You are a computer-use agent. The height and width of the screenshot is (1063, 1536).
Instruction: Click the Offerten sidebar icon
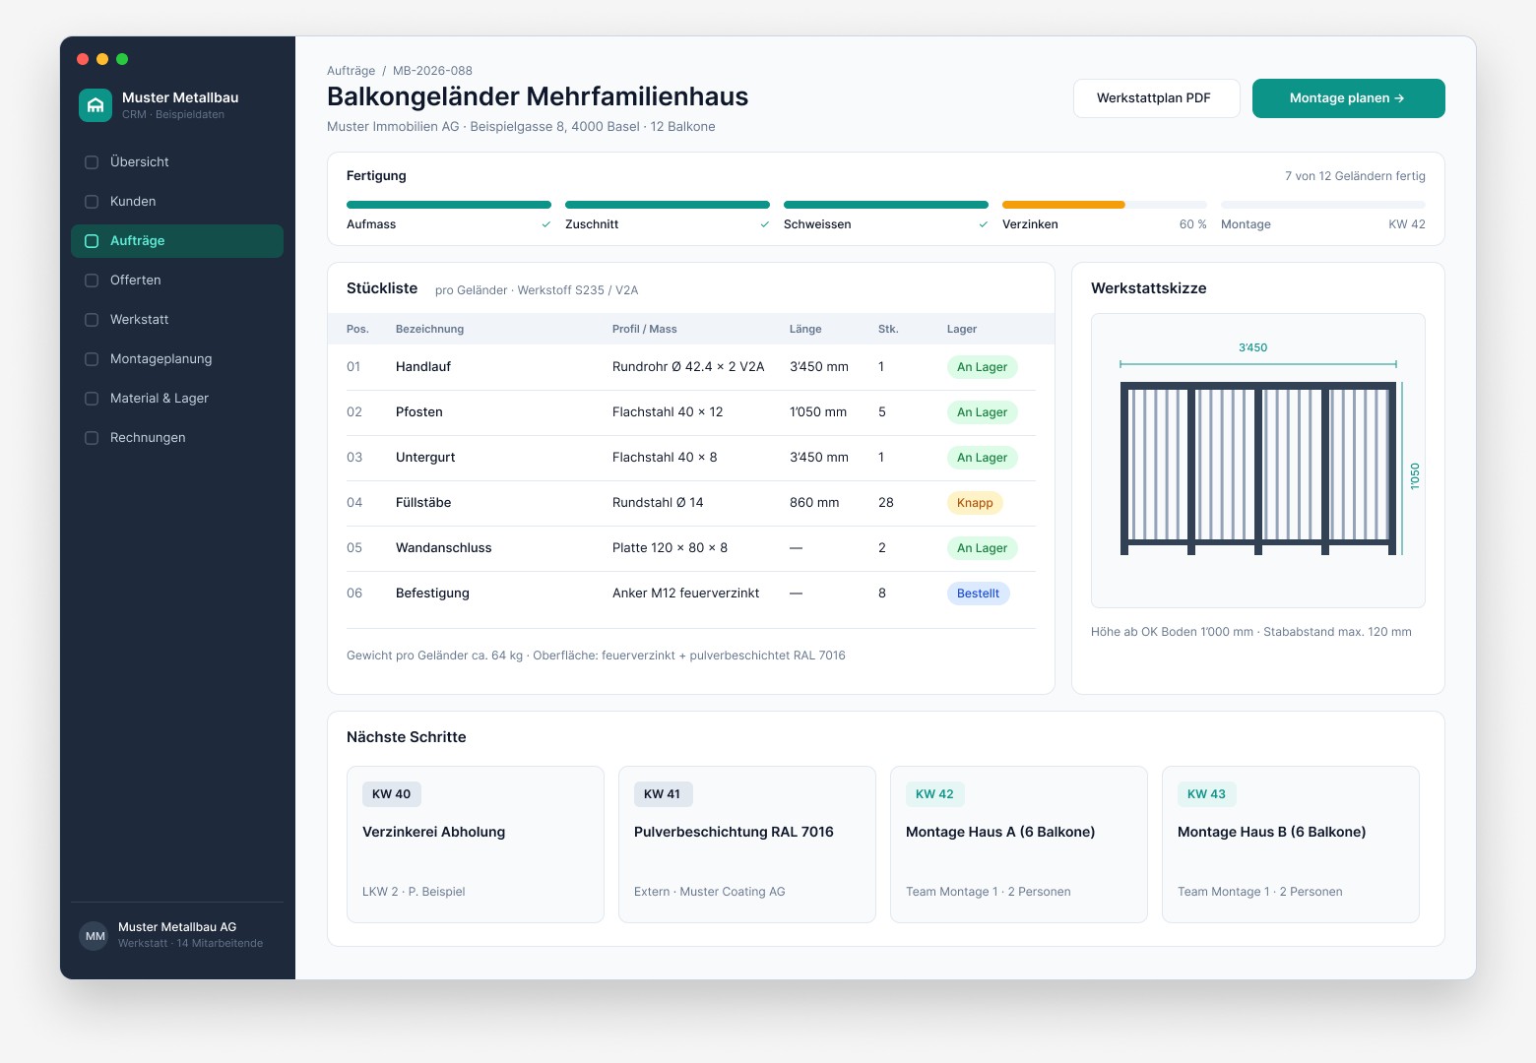[x=92, y=281]
